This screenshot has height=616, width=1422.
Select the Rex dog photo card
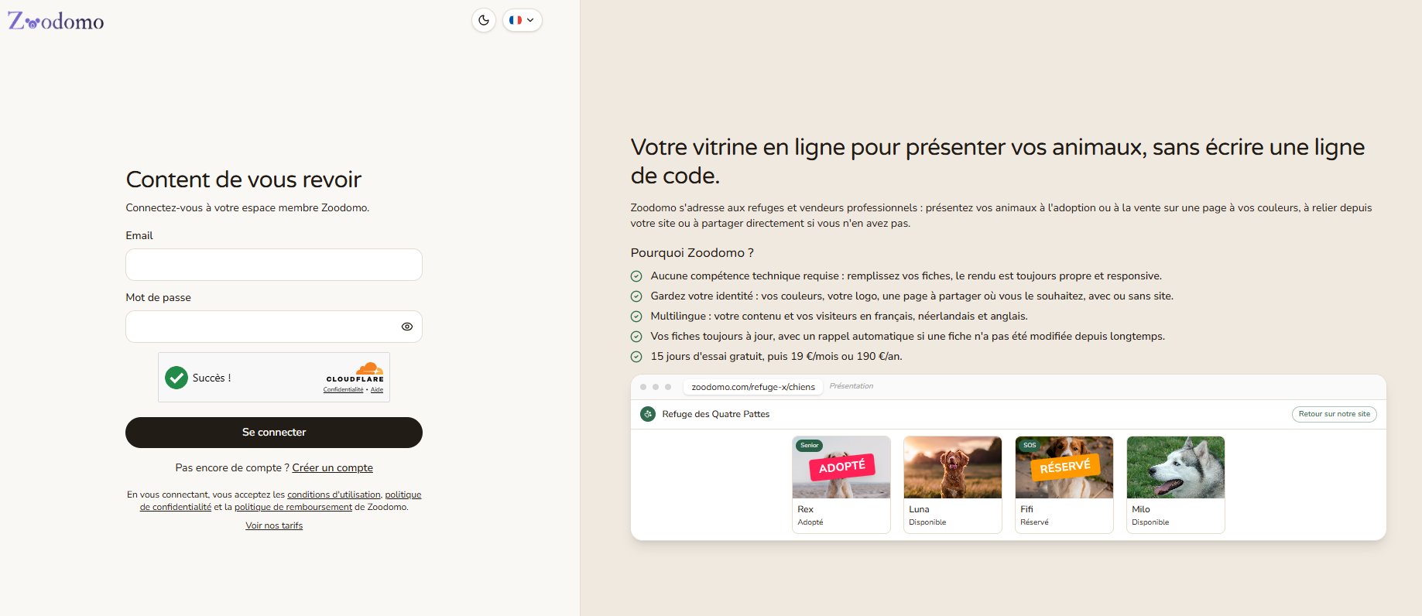tap(841, 484)
